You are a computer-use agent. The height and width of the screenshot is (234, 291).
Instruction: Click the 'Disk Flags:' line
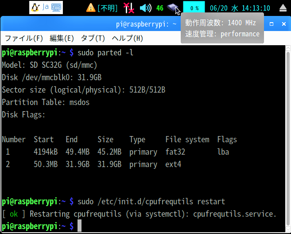pyautogui.click(x=23, y=115)
